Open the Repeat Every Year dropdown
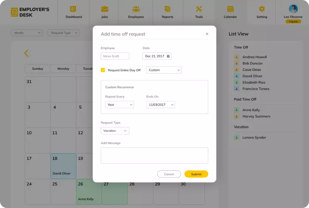The width and height of the screenshot is (309, 208). 119,105
